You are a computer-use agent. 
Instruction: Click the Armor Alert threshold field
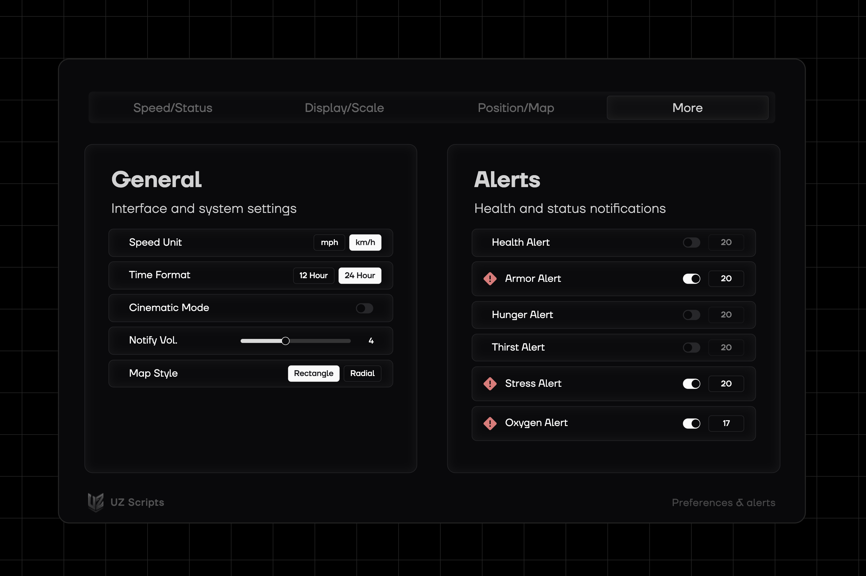tap(726, 278)
